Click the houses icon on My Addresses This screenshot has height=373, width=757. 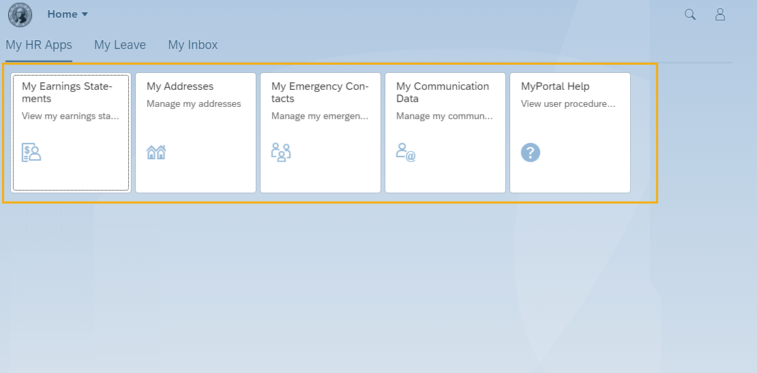click(x=156, y=152)
